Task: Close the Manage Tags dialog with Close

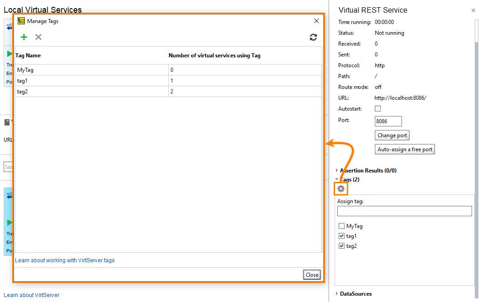Action: pyautogui.click(x=312, y=274)
